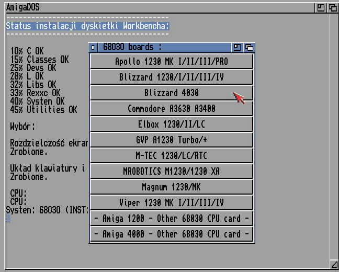Click the AmigaDOS window vertical scrollbar

tap(334, 136)
